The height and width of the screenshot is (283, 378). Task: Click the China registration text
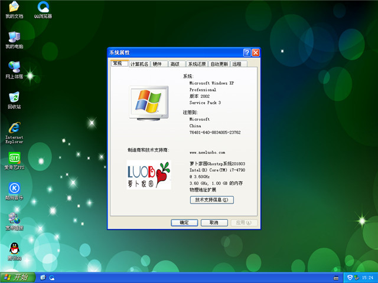tap(195, 126)
